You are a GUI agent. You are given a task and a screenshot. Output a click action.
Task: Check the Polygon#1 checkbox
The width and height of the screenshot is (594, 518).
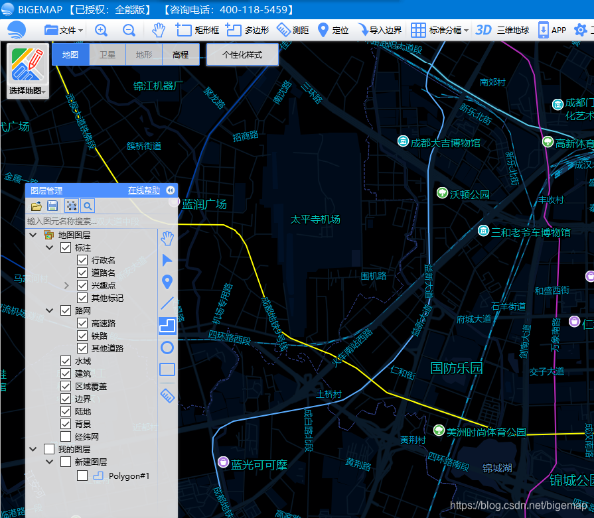pos(82,476)
